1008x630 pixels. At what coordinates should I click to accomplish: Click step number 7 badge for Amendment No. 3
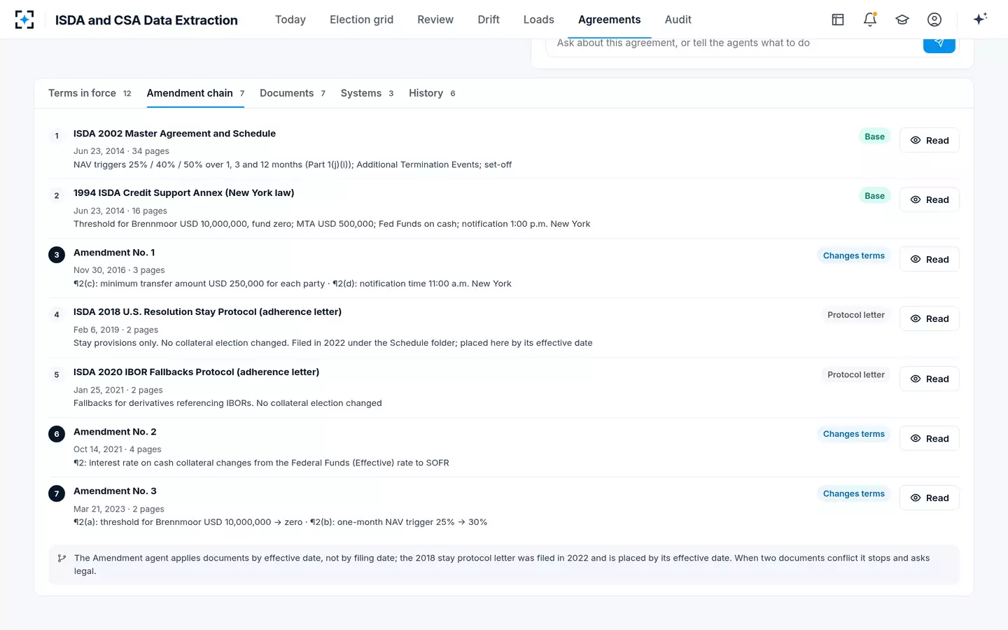click(x=57, y=493)
